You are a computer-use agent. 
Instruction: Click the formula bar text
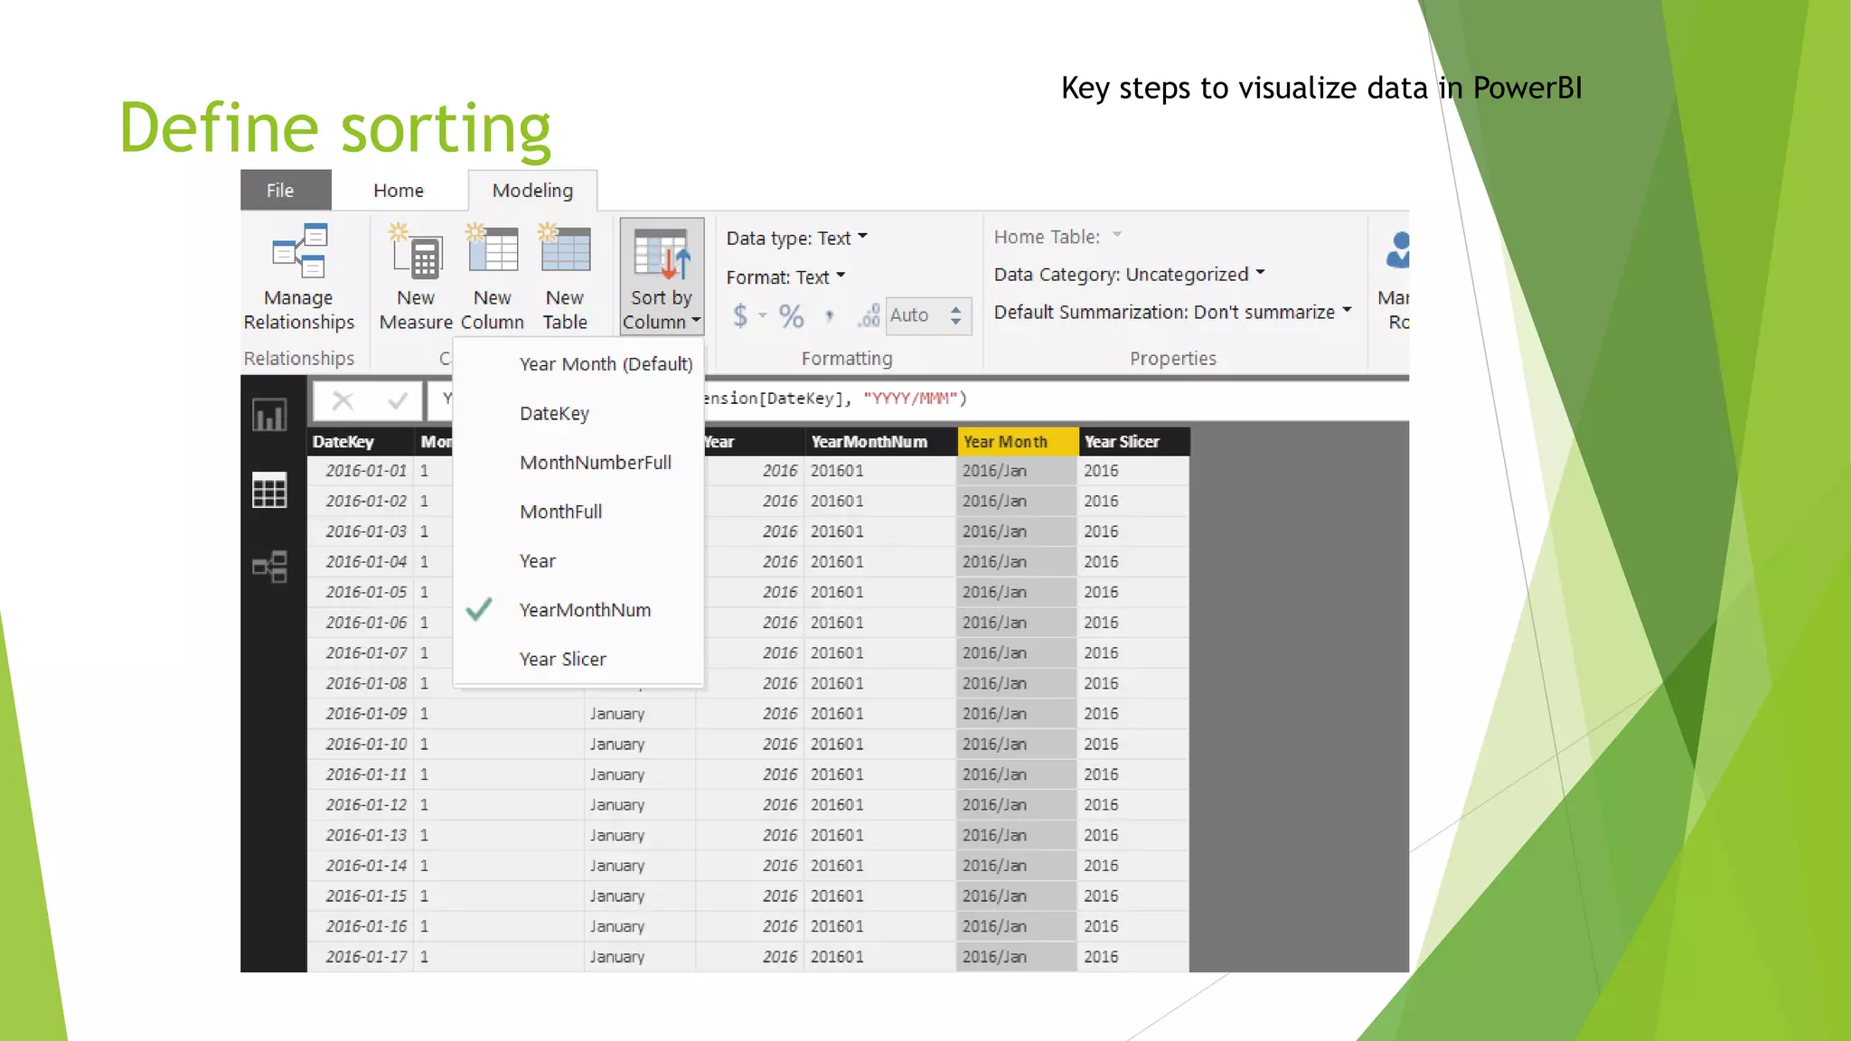pyautogui.click(x=836, y=399)
